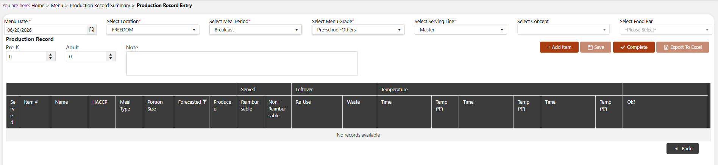Click the Production Record Entry breadcrumb text
This screenshot has height=165, width=718.
point(164,6)
